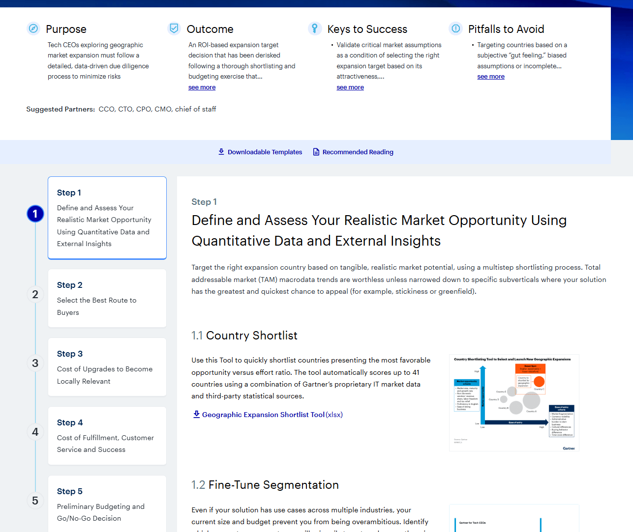This screenshot has width=633, height=532.
Task: Expand Outcome text with see more
Action: pos(202,87)
